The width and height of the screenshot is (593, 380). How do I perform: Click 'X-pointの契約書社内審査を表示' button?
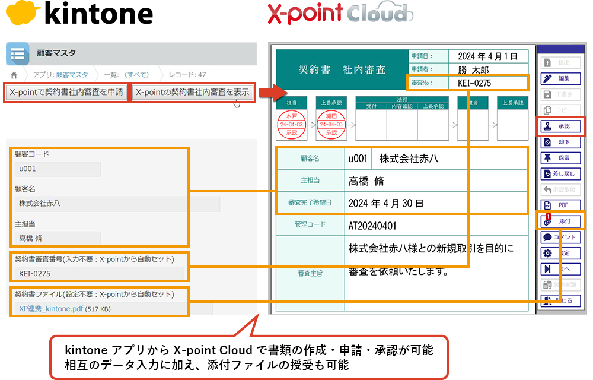tap(193, 92)
